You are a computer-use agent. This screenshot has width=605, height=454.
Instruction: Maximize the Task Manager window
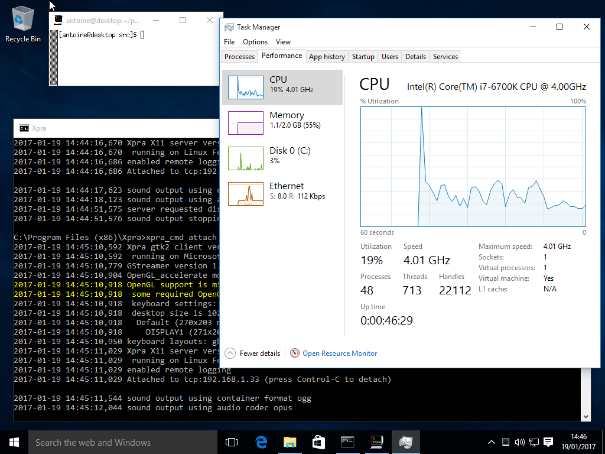(560, 27)
